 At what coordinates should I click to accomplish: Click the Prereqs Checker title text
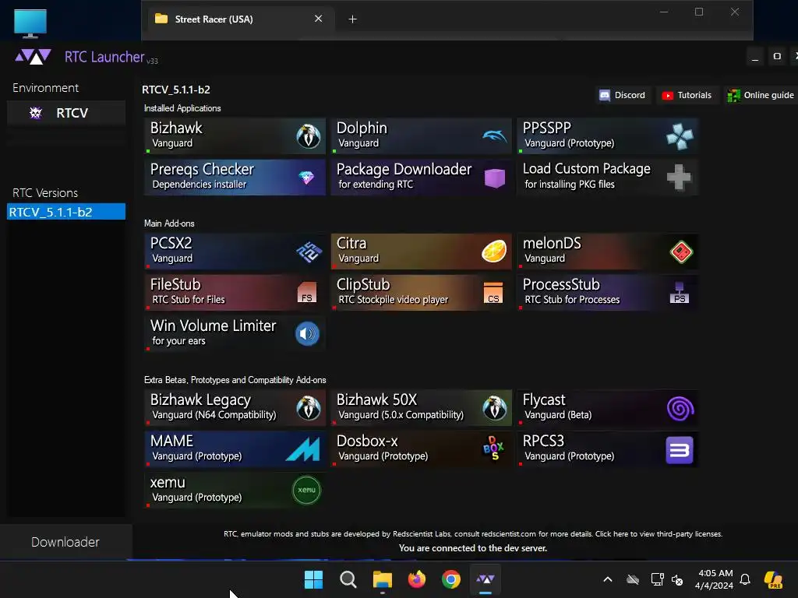202,169
